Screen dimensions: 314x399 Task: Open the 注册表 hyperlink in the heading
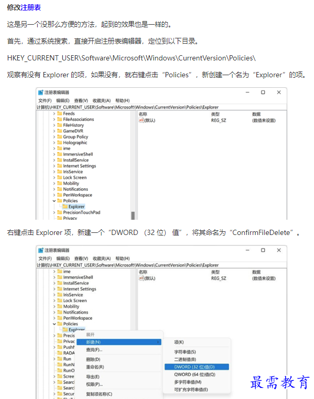pyautogui.click(x=31, y=7)
